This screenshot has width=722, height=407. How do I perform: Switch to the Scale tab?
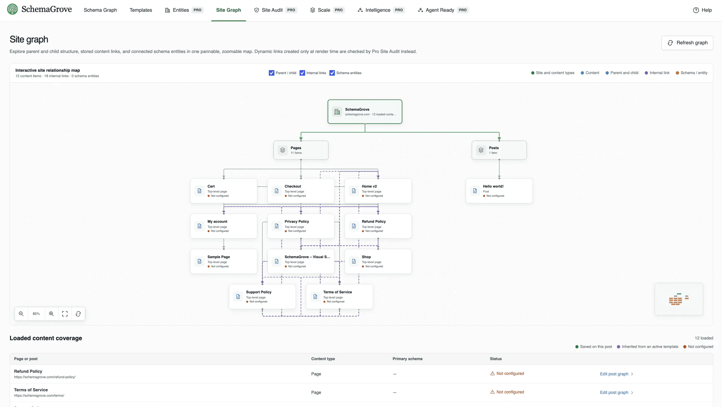click(x=327, y=10)
